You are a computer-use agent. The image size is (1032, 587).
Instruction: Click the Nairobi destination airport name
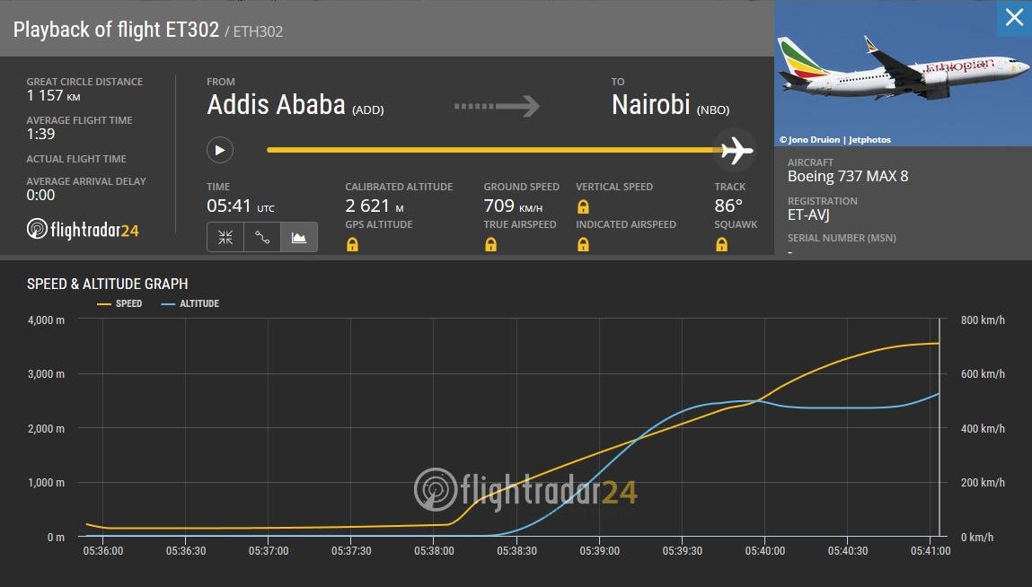pos(651,105)
